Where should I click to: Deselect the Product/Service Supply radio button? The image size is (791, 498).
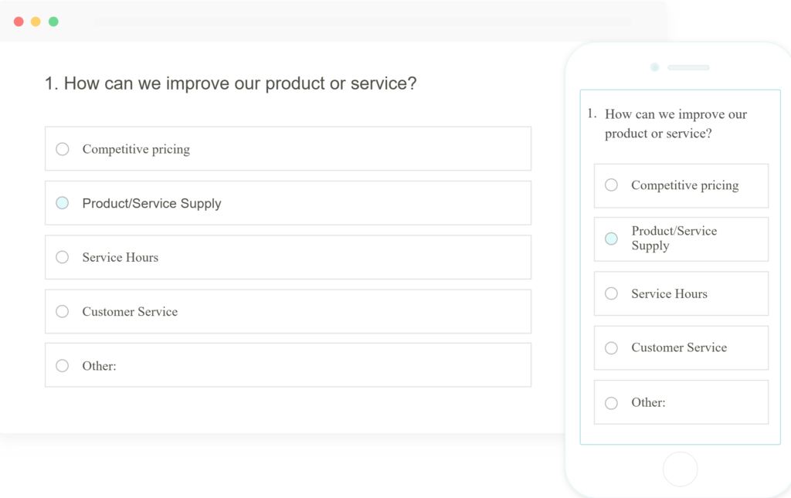click(x=62, y=202)
